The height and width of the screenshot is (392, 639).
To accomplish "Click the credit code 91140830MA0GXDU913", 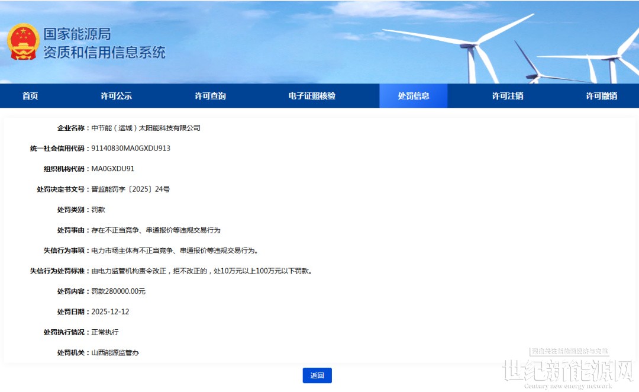I will (x=131, y=148).
